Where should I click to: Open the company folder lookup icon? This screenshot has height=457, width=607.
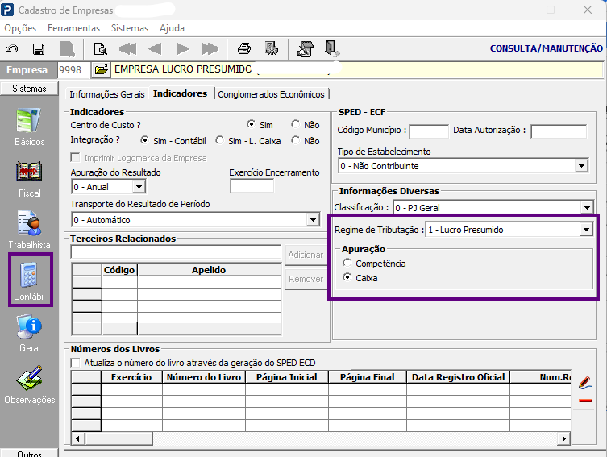tap(101, 69)
